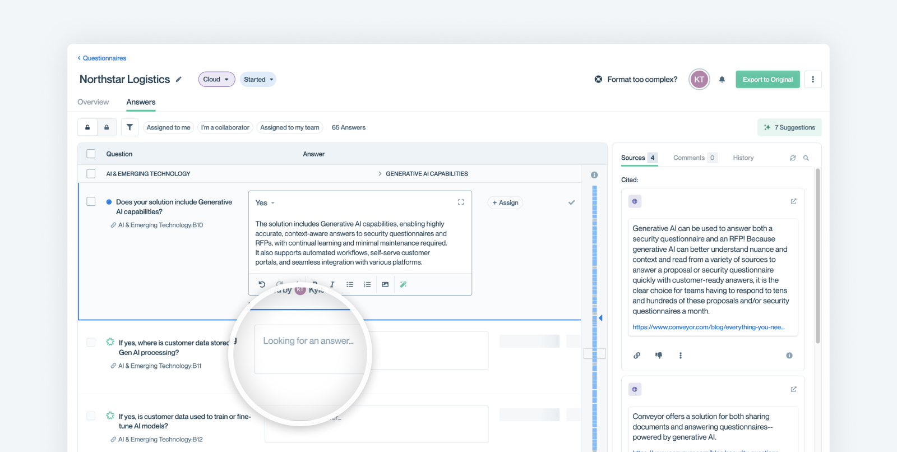Open the History tab
This screenshot has width=897, height=452.
pos(743,158)
